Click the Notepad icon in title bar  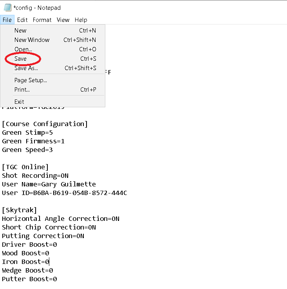pyautogui.click(x=7, y=7)
